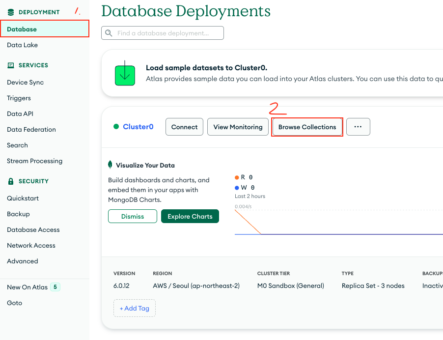This screenshot has height=340, width=443.
Task: Click the + Add Tag button
Action: [135, 308]
